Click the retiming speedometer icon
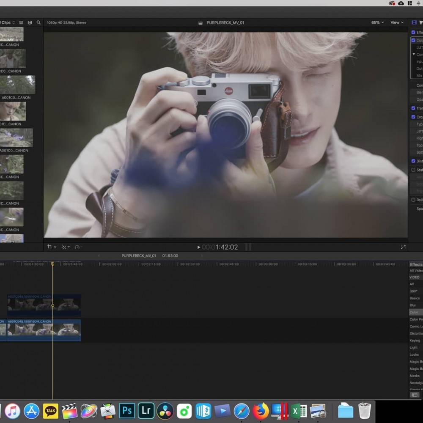This screenshot has width=423, height=423. click(77, 247)
